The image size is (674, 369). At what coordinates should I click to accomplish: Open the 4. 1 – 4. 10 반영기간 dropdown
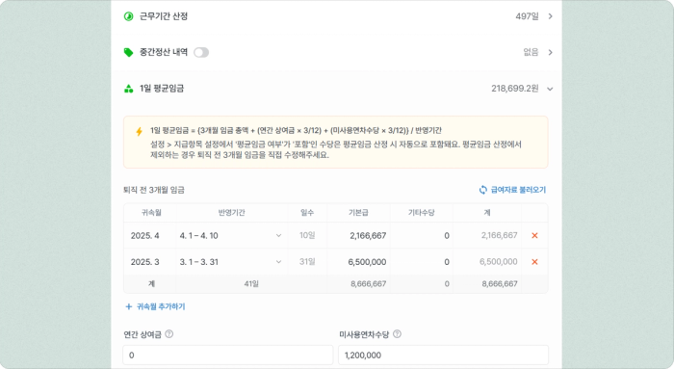(231, 235)
